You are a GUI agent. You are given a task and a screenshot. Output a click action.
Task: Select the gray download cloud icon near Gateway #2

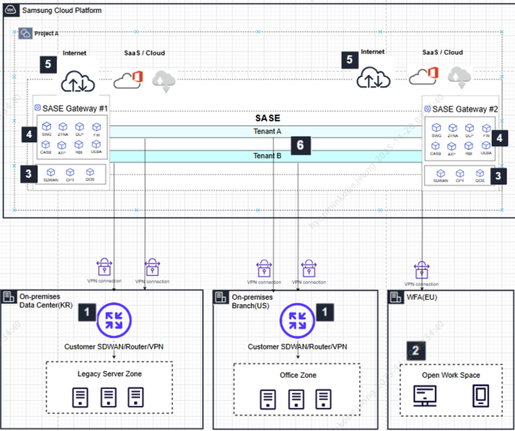[460, 77]
